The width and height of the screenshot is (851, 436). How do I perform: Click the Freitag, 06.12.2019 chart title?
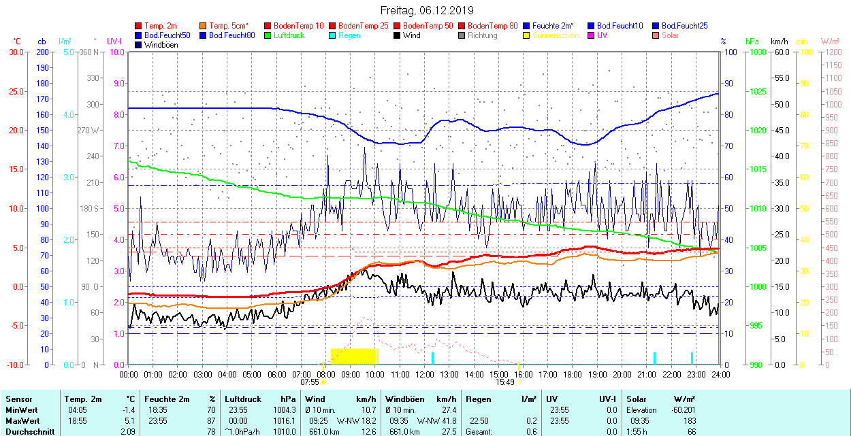click(426, 10)
